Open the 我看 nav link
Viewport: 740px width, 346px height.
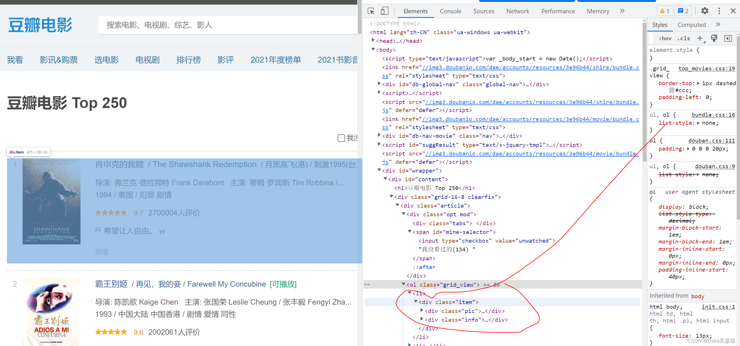(x=15, y=60)
